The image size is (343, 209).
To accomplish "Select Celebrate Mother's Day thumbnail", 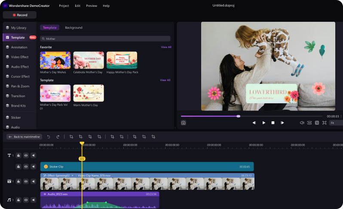I will (89, 60).
